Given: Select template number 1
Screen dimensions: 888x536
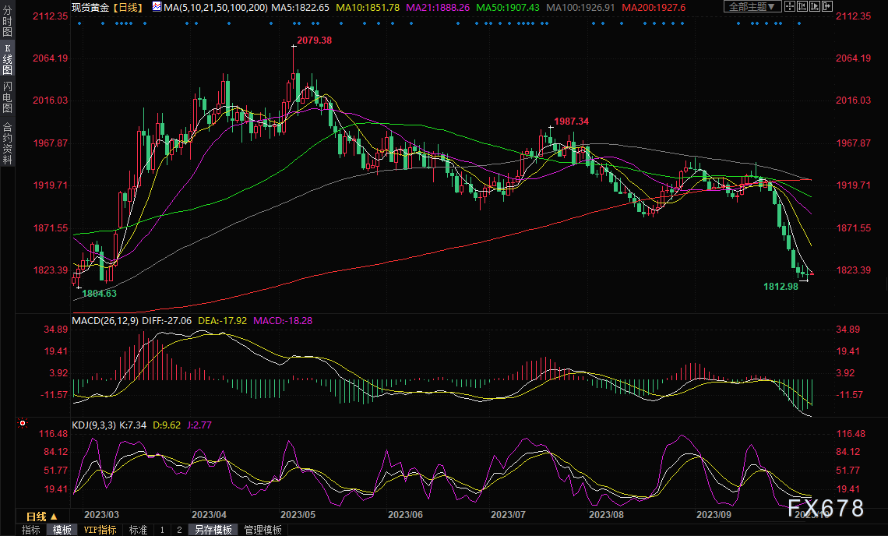Looking at the screenshot, I should coord(162,530).
